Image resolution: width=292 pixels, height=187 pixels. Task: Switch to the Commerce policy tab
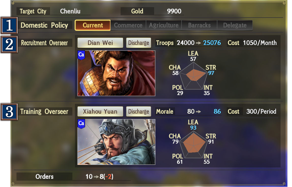coord(128,25)
